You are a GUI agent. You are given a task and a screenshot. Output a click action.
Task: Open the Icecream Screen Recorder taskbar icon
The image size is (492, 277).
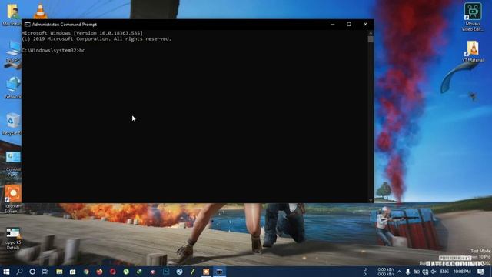pyautogui.click(x=206, y=272)
